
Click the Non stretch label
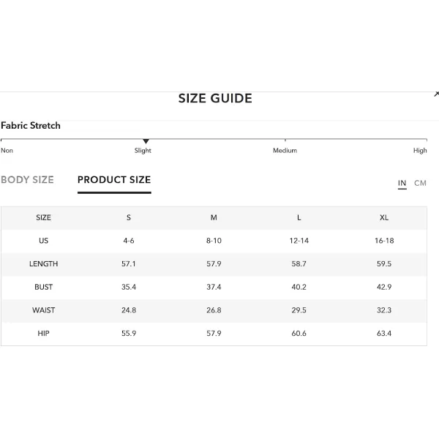point(7,151)
